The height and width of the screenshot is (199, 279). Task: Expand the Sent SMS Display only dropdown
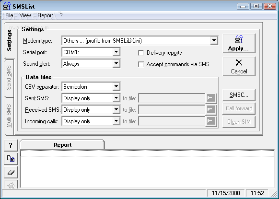click(x=116, y=98)
